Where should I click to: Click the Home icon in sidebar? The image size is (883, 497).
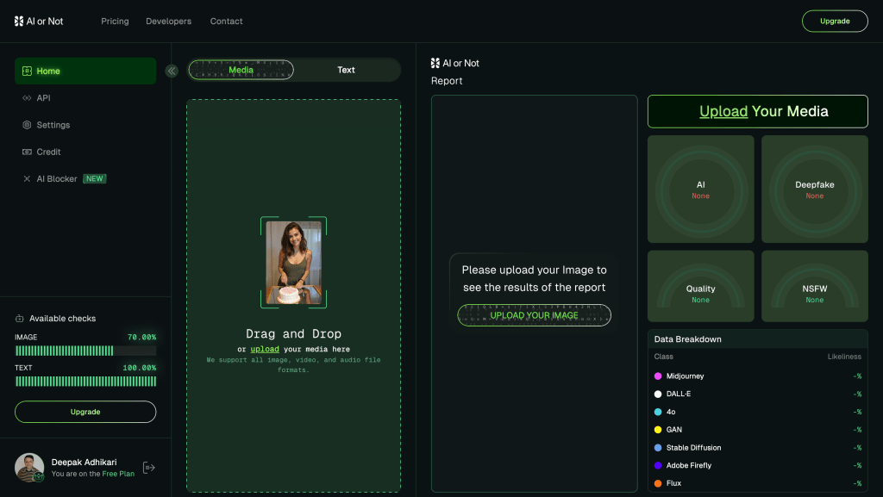(x=27, y=71)
